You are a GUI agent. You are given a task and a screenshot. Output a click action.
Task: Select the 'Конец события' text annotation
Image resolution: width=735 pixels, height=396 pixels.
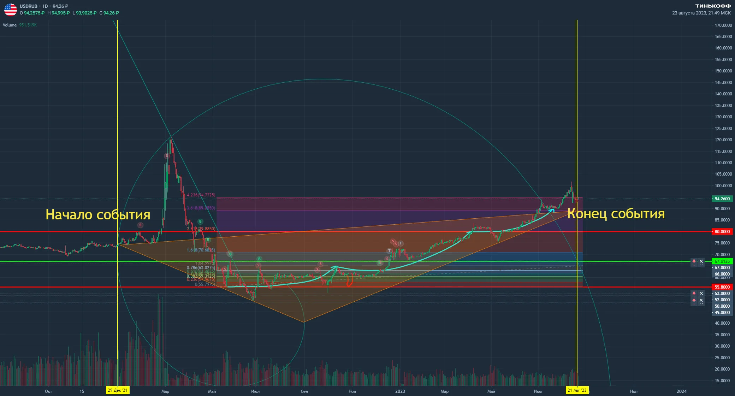(x=616, y=214)
